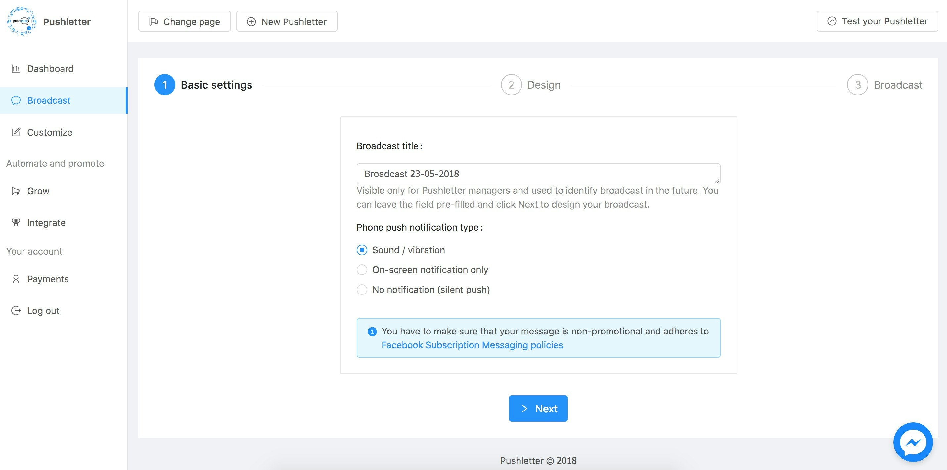This screenshot has width=947, height=470.
Task: Click the Log out arrow icon
Action: coord(16,311)
